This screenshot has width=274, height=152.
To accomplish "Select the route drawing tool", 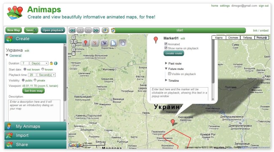I will [x=95, y=43].
